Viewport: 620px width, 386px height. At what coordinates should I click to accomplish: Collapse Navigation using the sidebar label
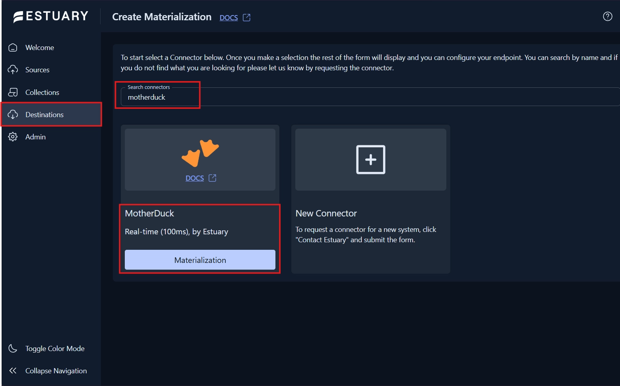(56, 371)
